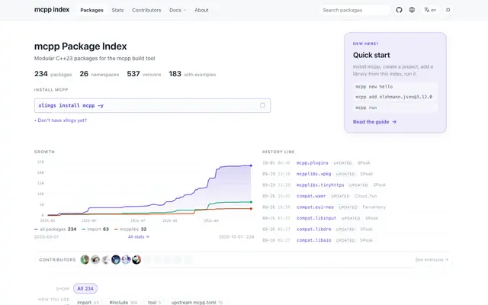Screen dimensions: 488x305
Task: Click See everyone contributors link
Action: click(x=432, y=259)
